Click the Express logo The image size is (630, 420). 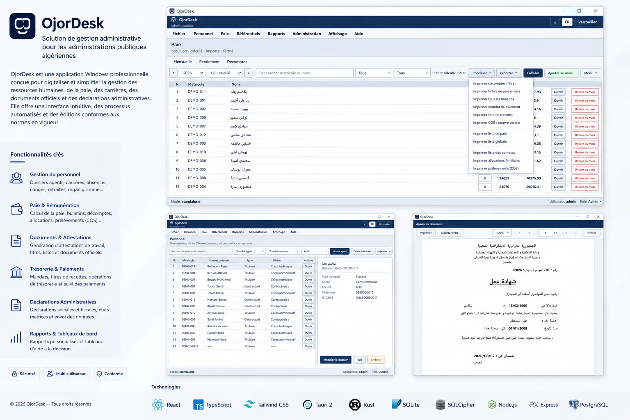point(534,405)
